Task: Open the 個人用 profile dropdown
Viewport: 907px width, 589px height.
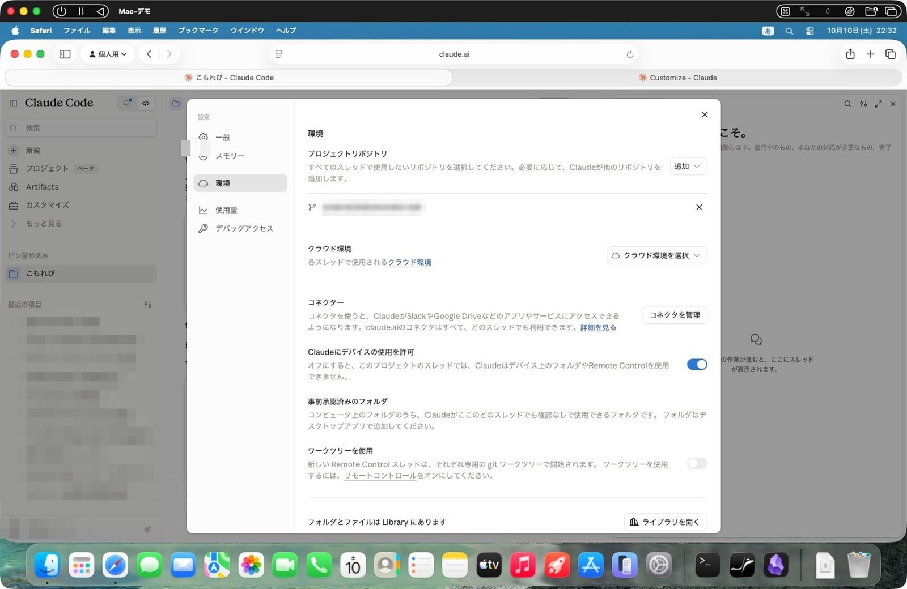Action: click(x=108, y=54)
